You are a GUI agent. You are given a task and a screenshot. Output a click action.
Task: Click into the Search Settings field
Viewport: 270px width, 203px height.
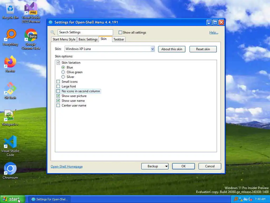tap(85, 32)
